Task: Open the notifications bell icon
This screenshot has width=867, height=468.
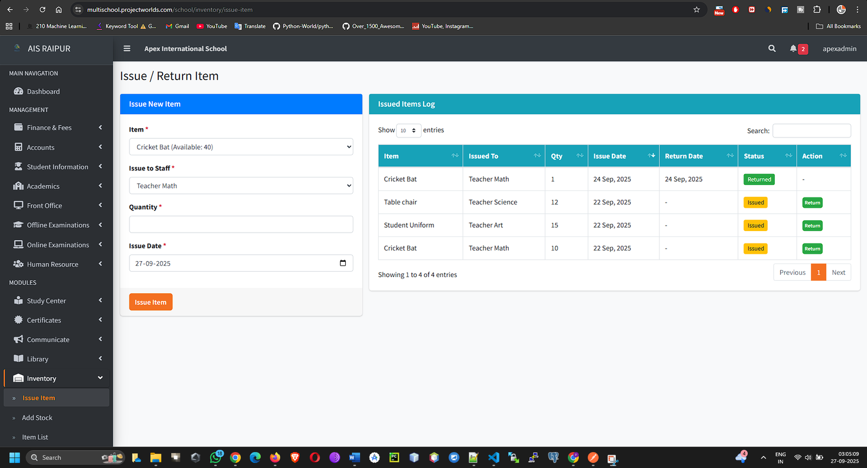Action: point(793,49)
